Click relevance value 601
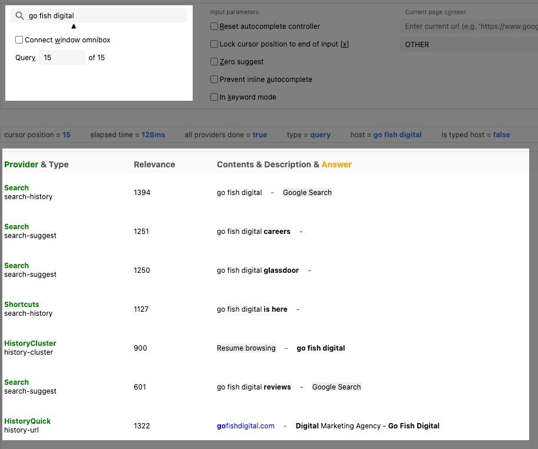The image size is (538, 449). click(x=140, y=387)
